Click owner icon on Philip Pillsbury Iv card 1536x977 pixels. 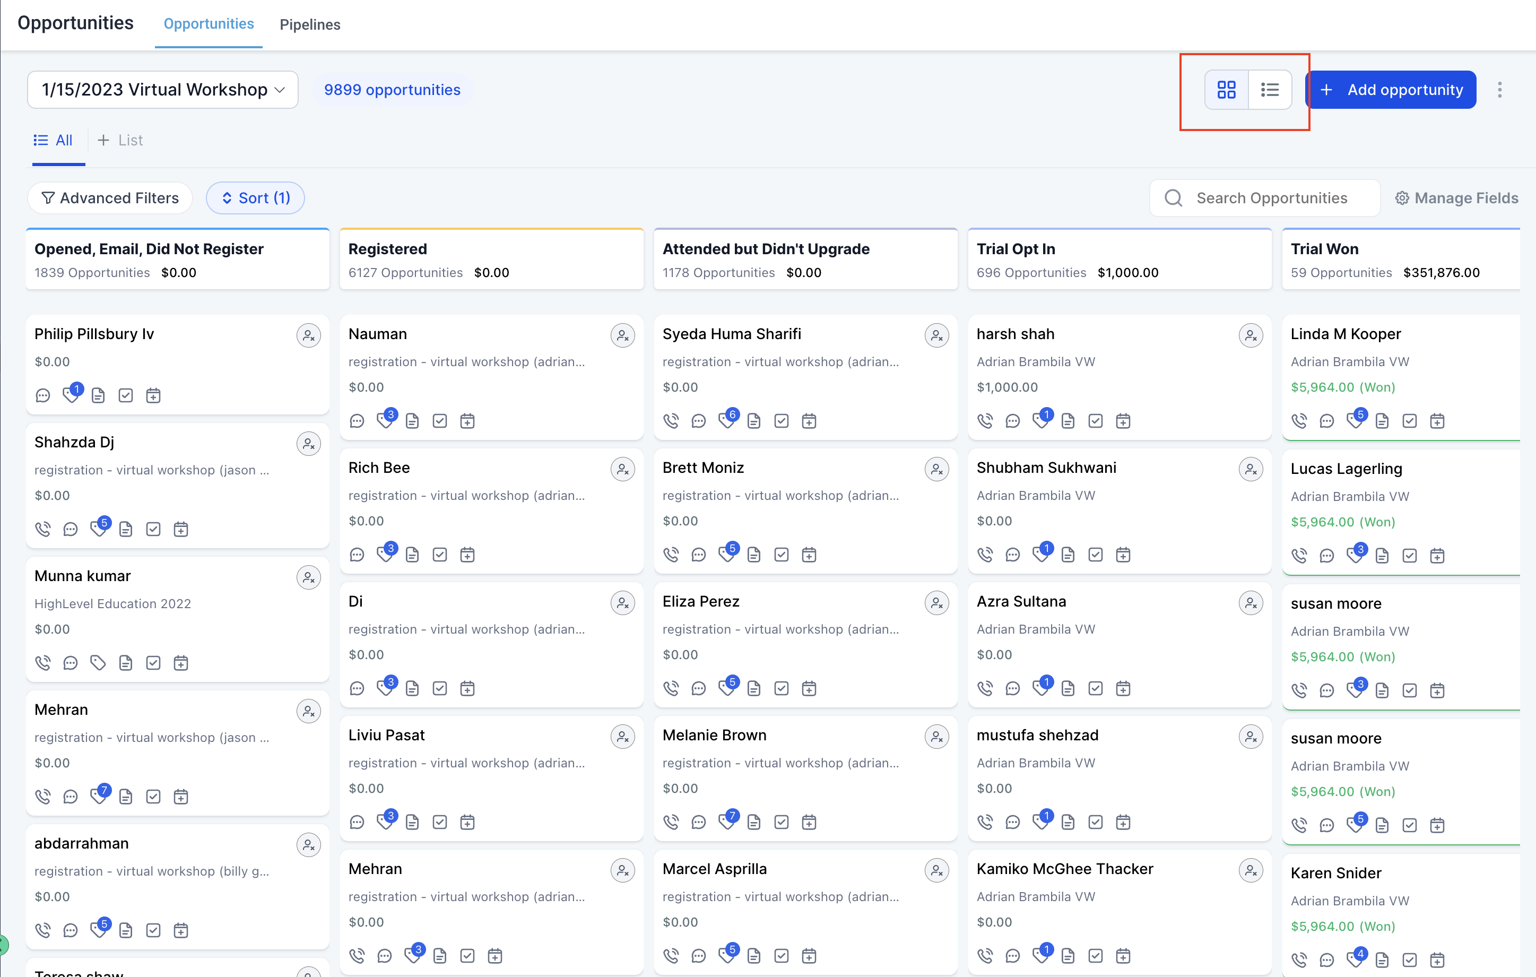pyautogui.click(x=309, y=335)
